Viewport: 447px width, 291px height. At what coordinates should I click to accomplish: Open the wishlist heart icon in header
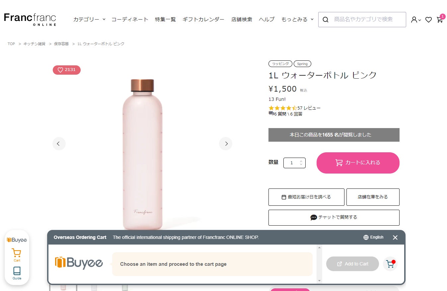tap(428, 20)
